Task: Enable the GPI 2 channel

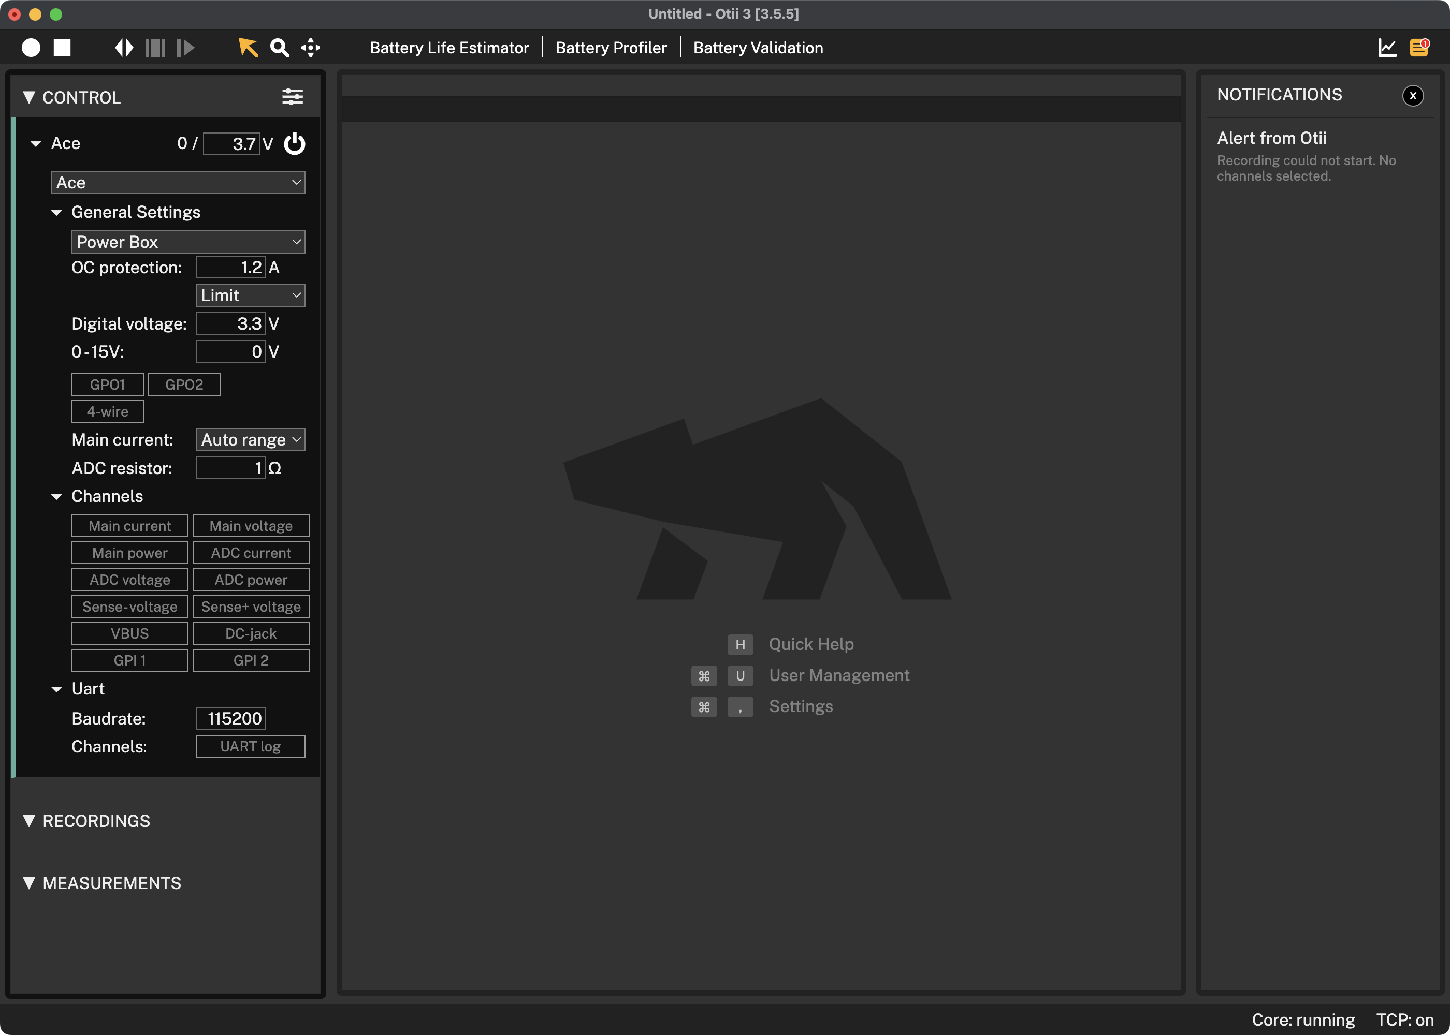Action: [251, 660]
